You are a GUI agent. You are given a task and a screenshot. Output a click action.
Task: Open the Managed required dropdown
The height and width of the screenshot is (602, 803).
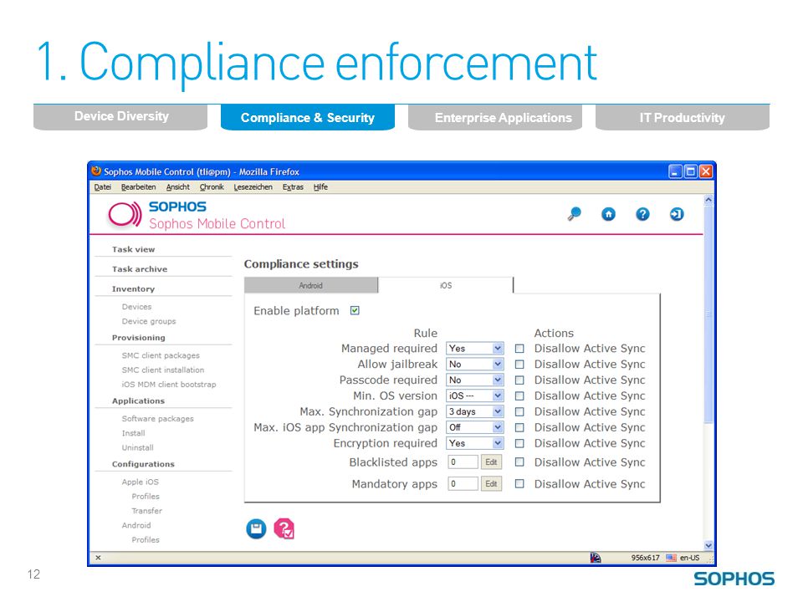tap(475, 349)
